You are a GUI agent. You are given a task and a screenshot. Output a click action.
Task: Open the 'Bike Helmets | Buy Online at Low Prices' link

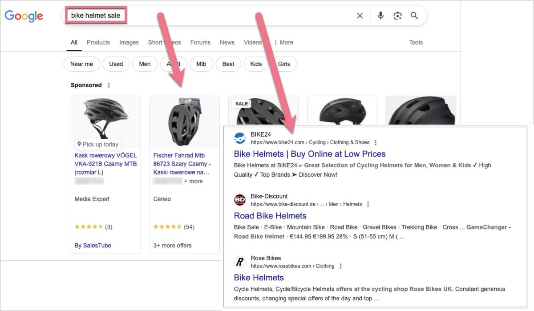[310, 153]
